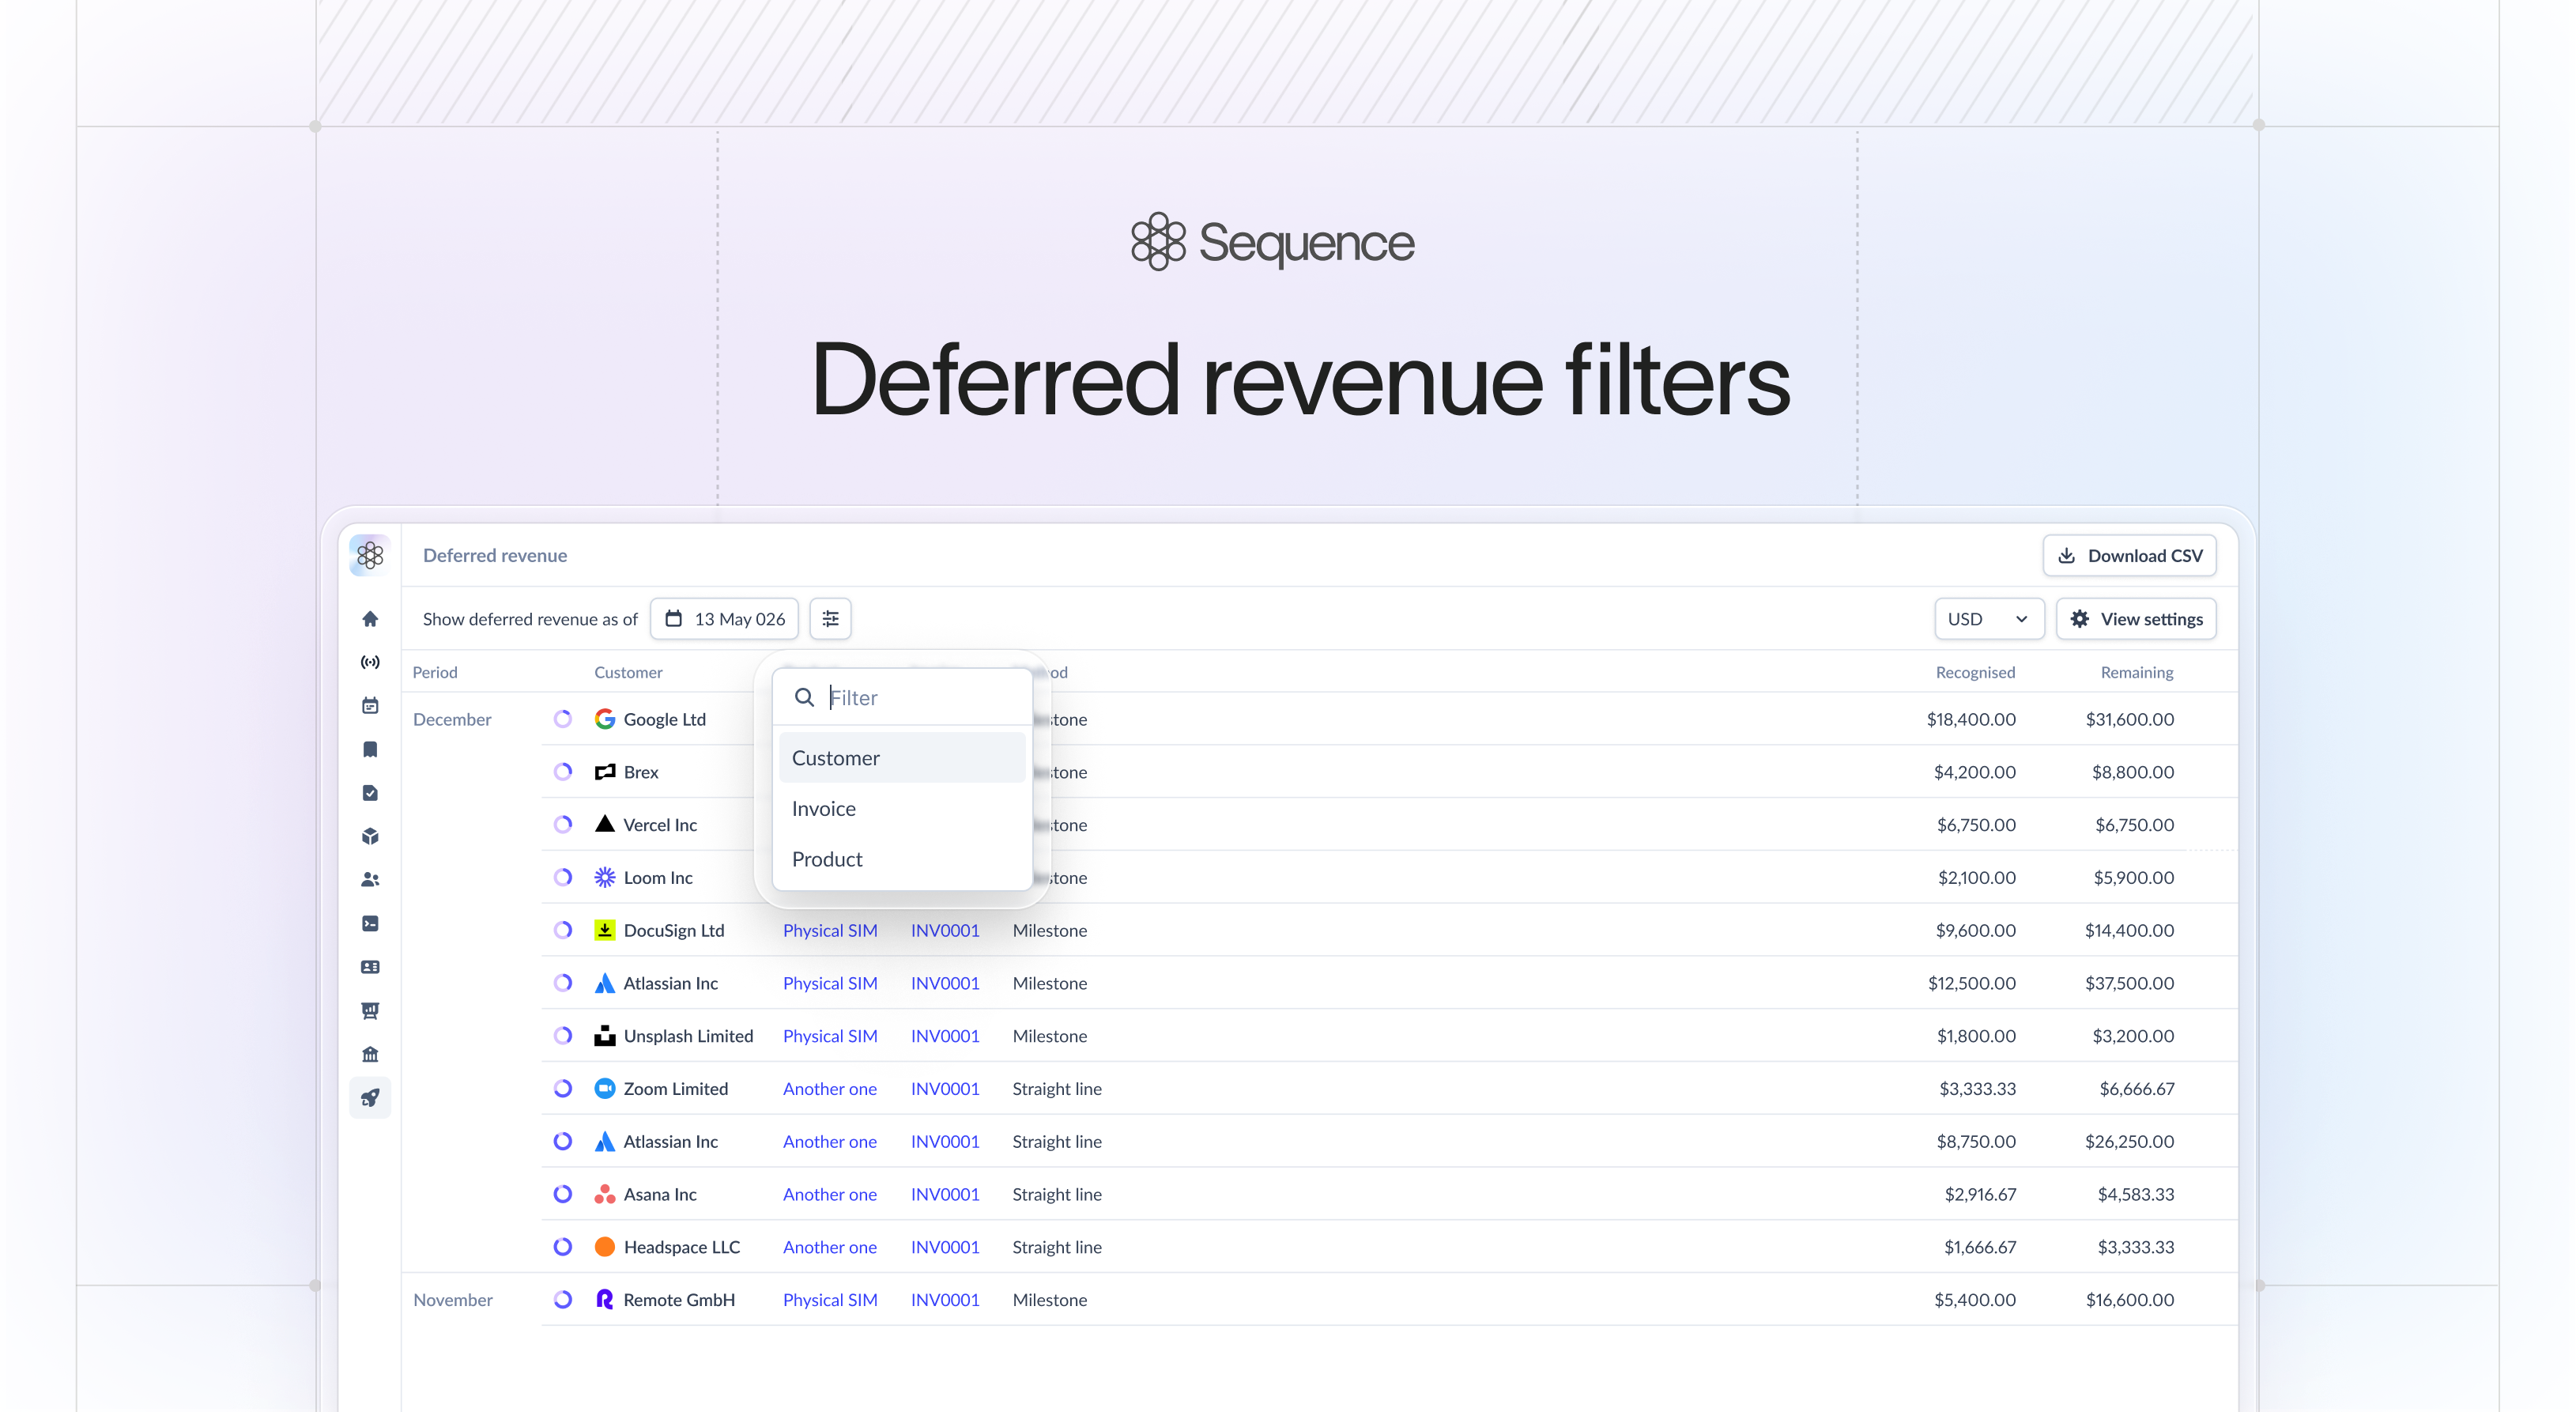Open the Physical SIM link for DocuSign Ltd
This screenshot has height=1412, width=2576.
830,930
